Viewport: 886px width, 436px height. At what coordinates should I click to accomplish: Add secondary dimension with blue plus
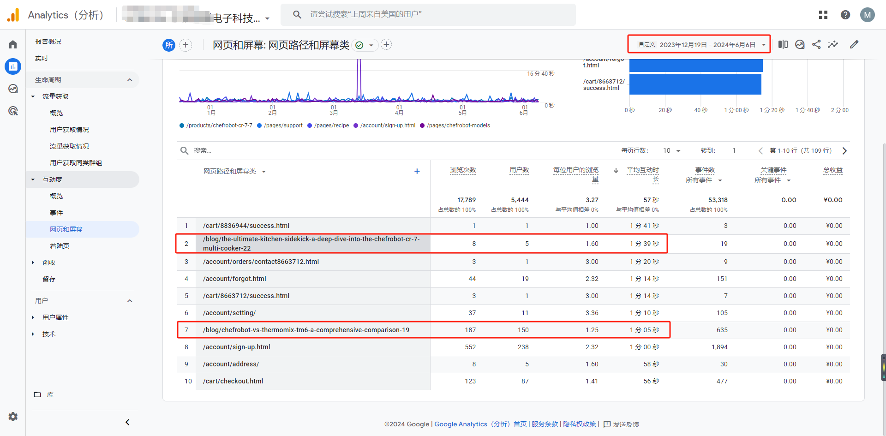(x=417, y=171)
